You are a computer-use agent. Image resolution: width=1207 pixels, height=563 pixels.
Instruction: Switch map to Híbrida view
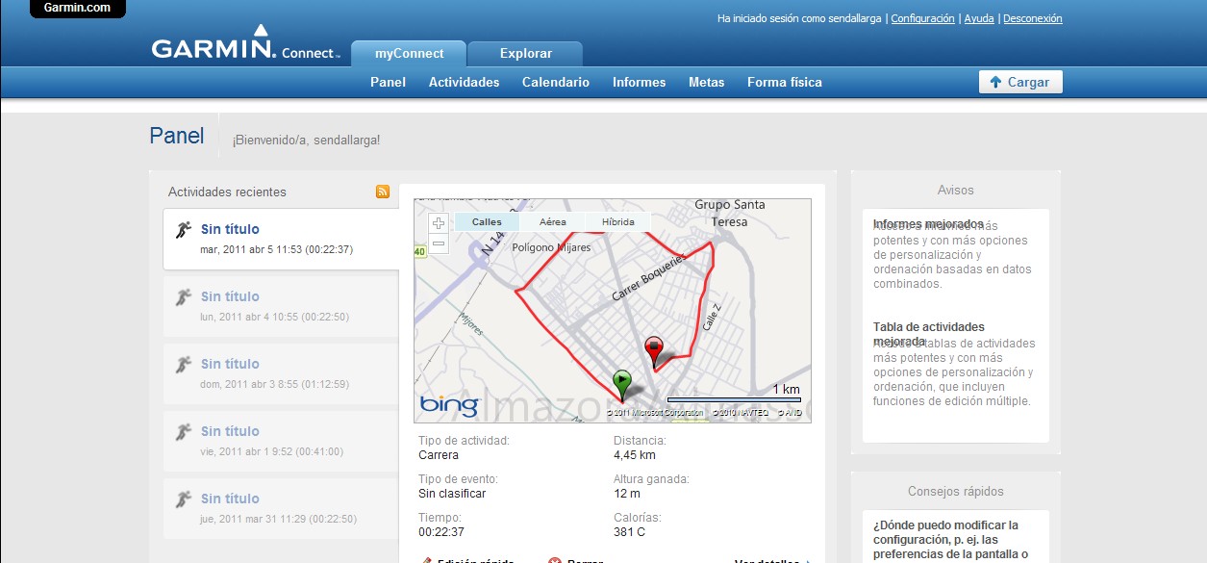[617, 222]
